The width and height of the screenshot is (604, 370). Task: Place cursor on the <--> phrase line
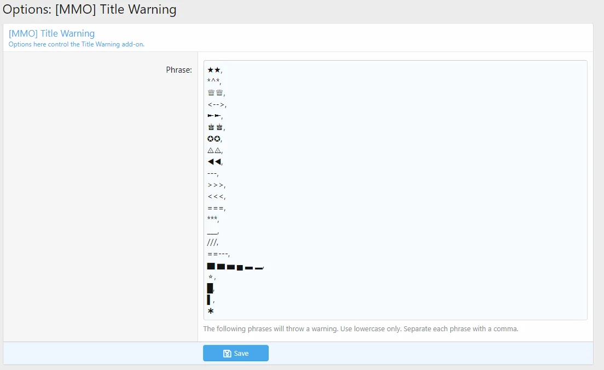point(217,104)
